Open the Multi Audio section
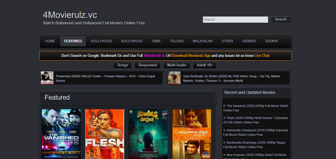Image resolution: width=336 pixels, height=159 pixels. coord(177,65)
